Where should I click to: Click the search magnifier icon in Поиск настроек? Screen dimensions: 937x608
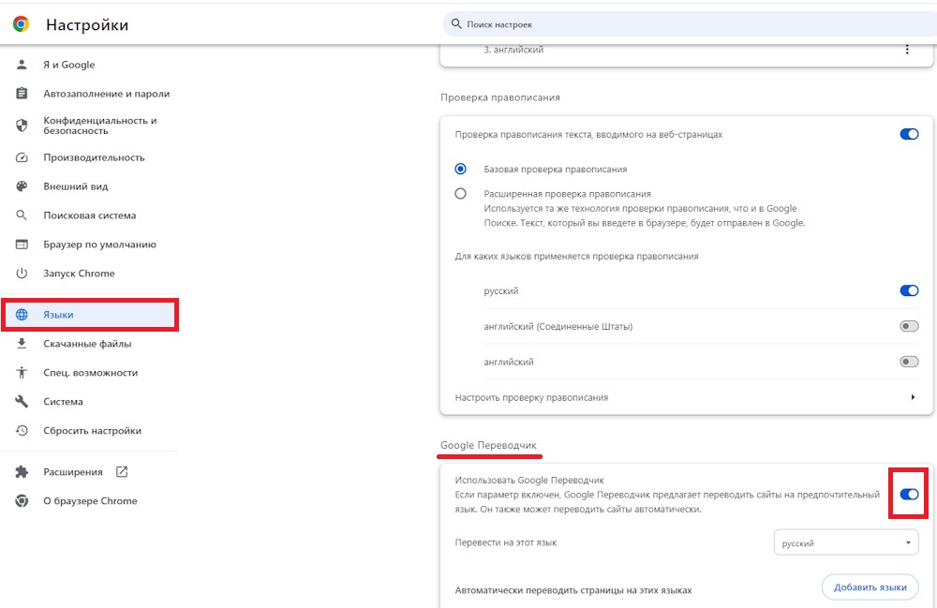tap(456, 24)
